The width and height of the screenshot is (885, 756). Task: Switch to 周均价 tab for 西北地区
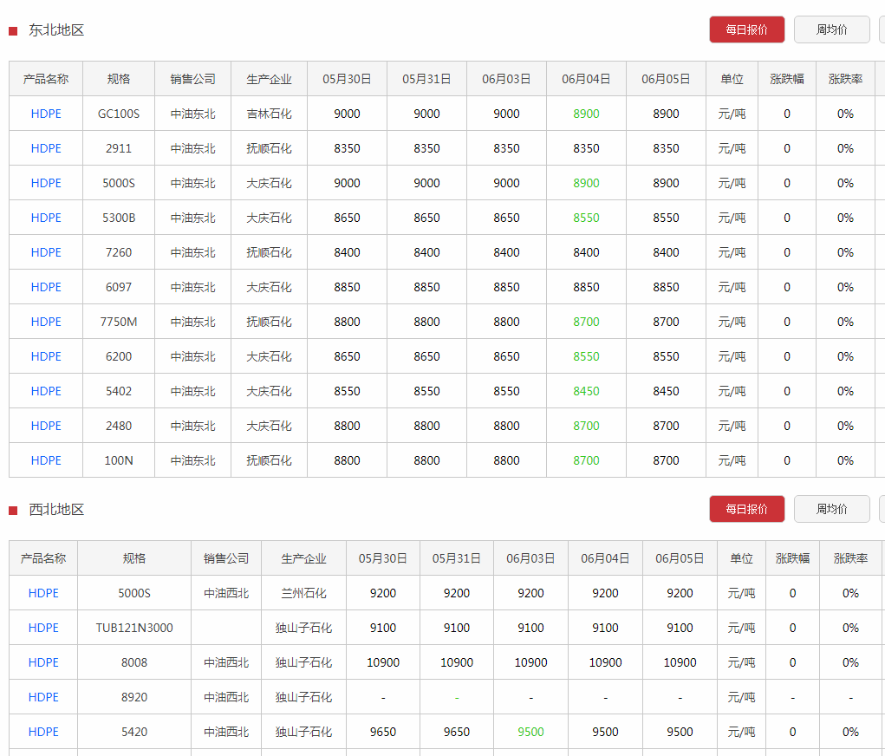click(831, 509)
